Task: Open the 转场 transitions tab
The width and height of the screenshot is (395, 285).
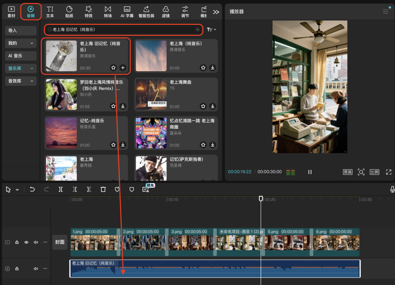Action: [x=108, y=11]
